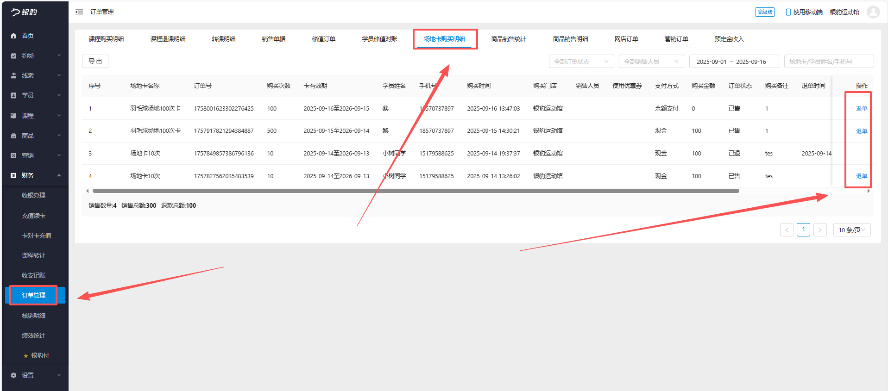This screenshot has width=888, height=391.
Task: Expand the 商品 menu chevron
Action: pyautogui.click(x=59, y=136)
